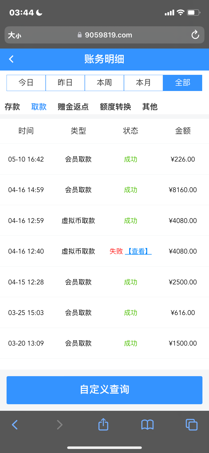Open Safari text size (大小) menu
The width and height of the screenshot is (209, 453).
(14, 35)
